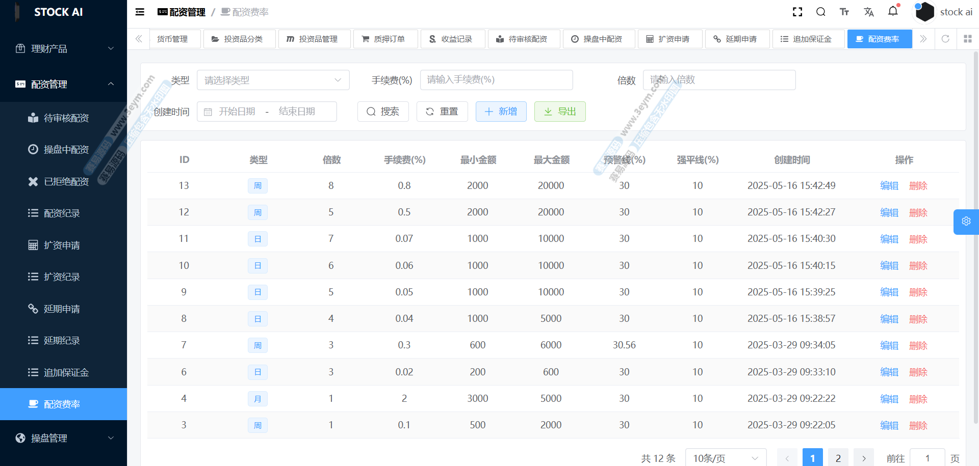Open language translation icon
979x466 pixels.
pyautogui.click(x=869, y=12)
